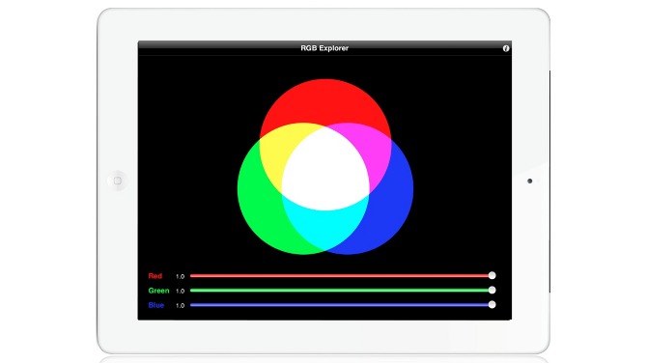Viewport: 647px width, 363px height.
Task: Click the cyan overlap region
Action: click(325, 225)
